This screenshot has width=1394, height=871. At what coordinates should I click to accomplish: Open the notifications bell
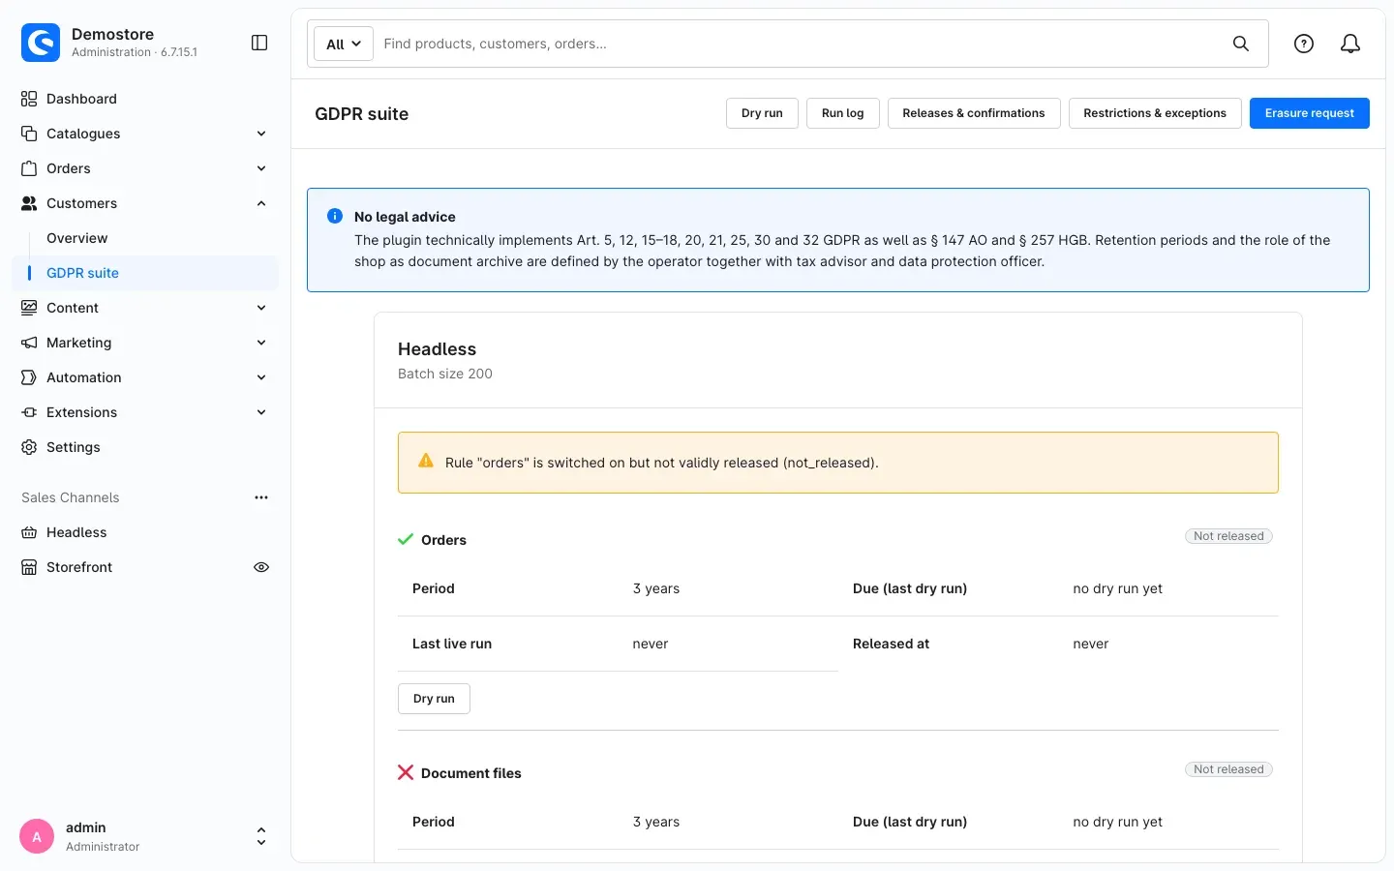point(1350,44)
